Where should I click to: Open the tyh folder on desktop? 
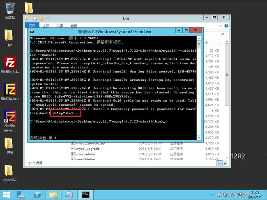(x=10, y=38)
